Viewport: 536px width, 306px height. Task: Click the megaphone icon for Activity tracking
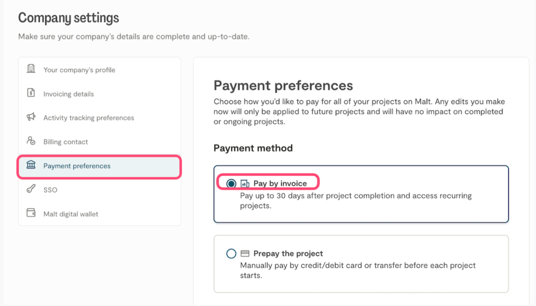tap(31, 117)
